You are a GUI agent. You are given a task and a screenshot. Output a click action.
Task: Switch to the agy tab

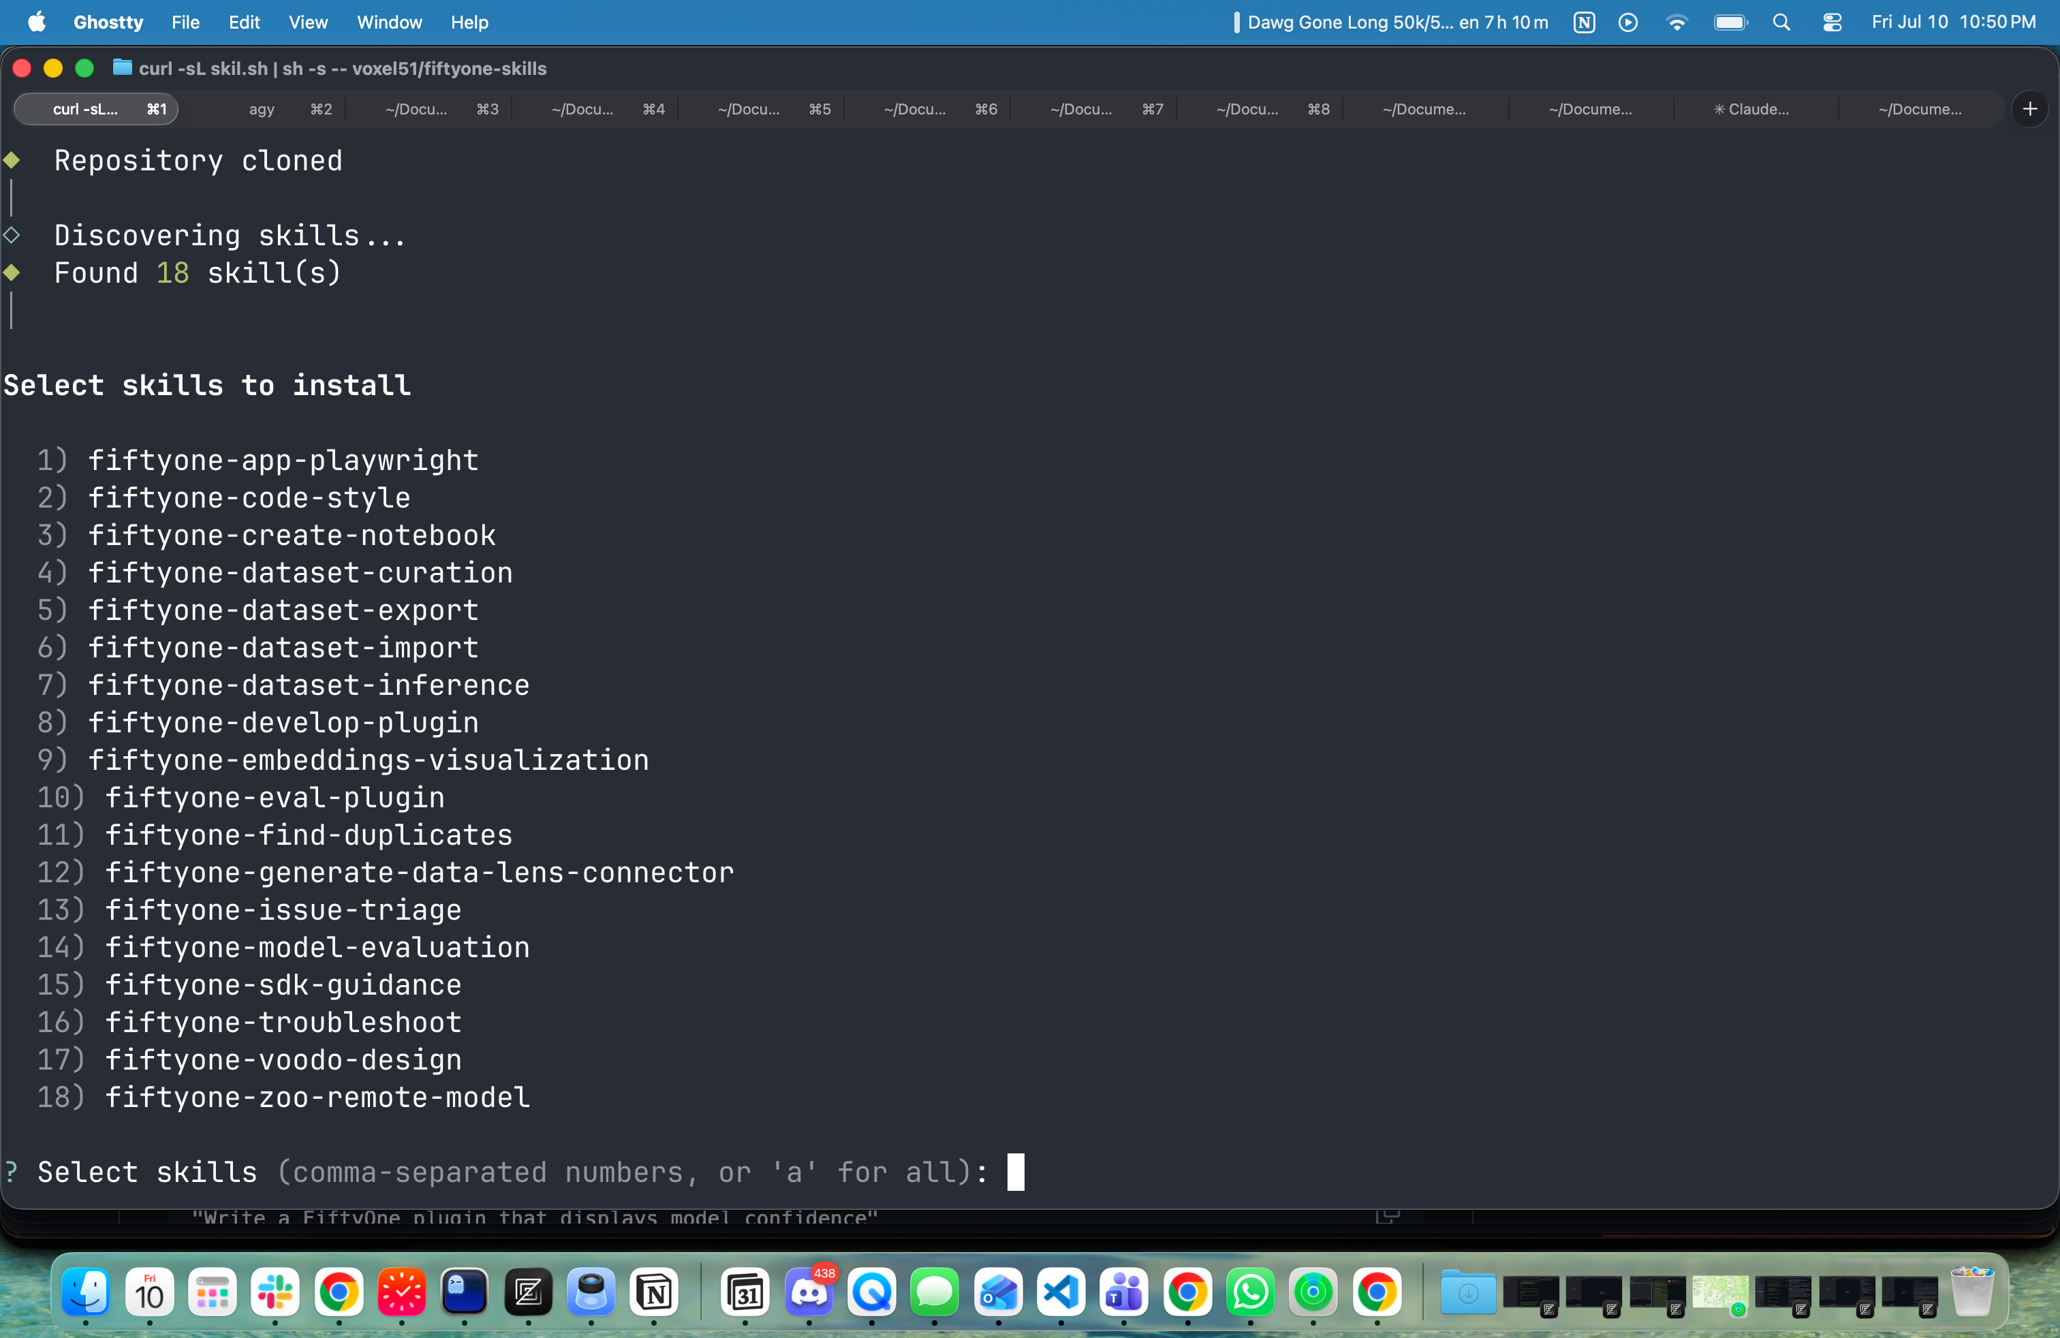pos(262,109)
